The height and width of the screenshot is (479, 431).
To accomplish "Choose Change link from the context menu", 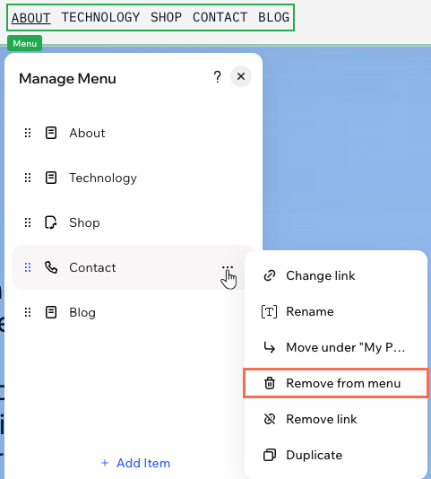I will pyautogui.click(x=336, y=275).
